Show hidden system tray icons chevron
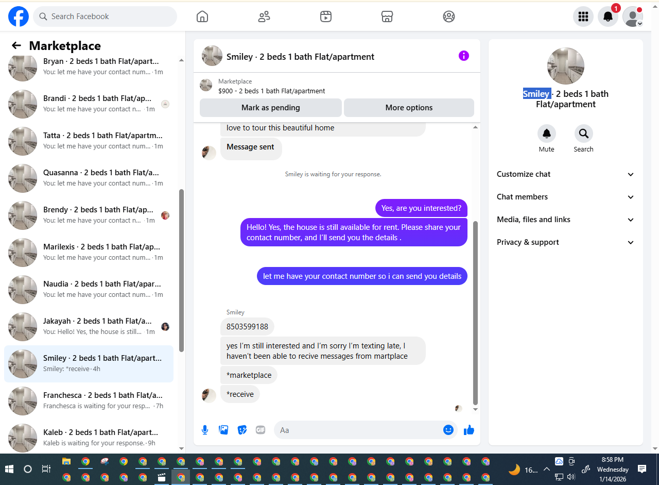 click(547, 469)
